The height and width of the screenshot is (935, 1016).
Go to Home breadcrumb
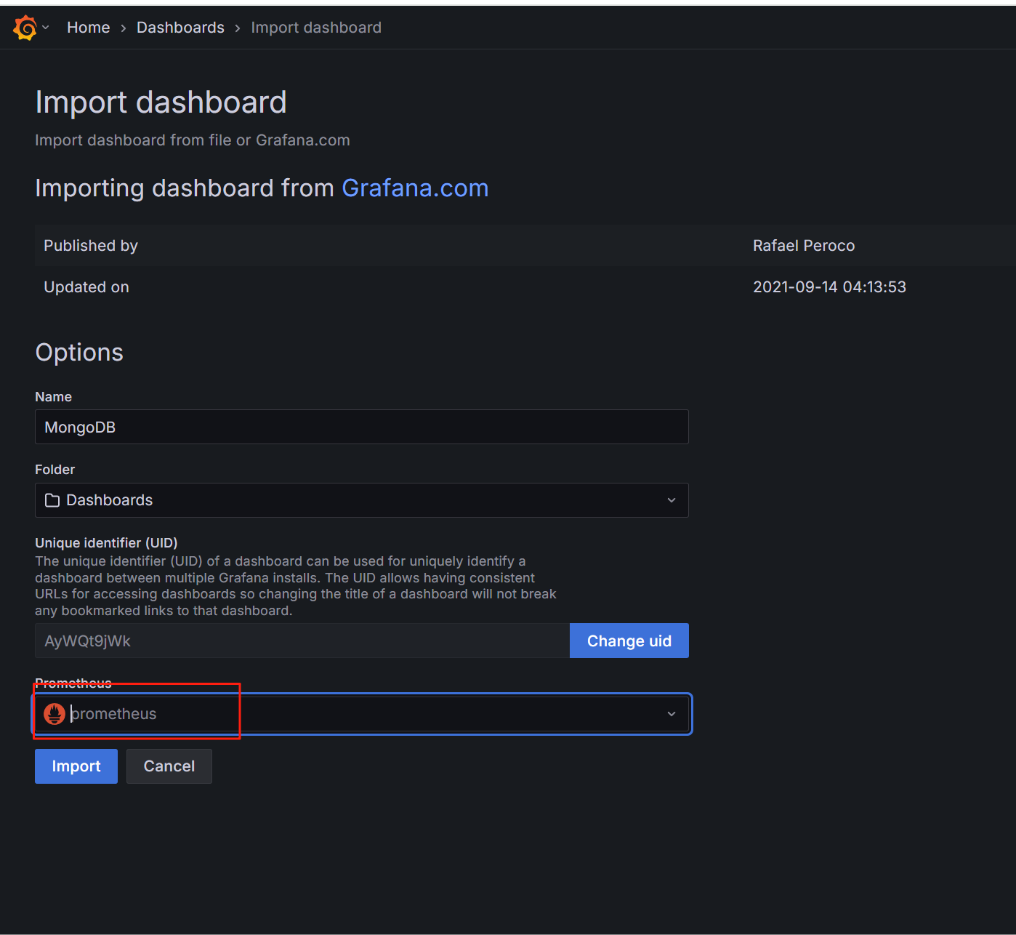(x=89, y=28)
